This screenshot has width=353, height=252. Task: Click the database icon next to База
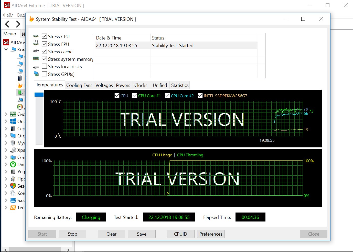(x=13, y=200)
